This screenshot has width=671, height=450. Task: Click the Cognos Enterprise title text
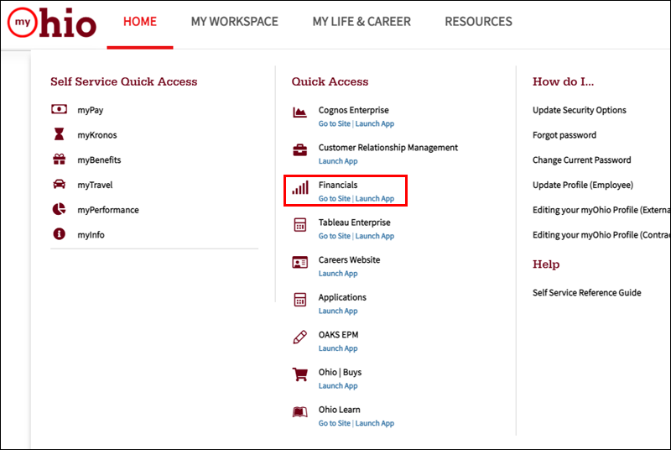[353, 110]
